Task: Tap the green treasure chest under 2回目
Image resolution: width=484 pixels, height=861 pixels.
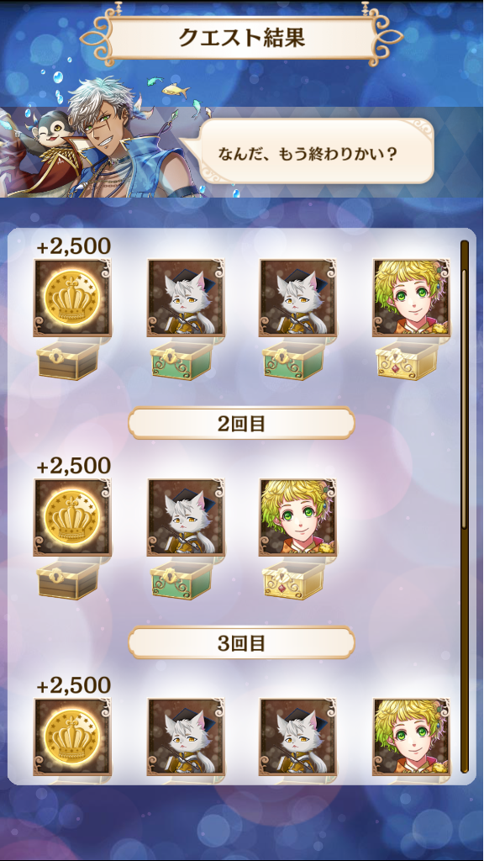Action: pos(182,579)
